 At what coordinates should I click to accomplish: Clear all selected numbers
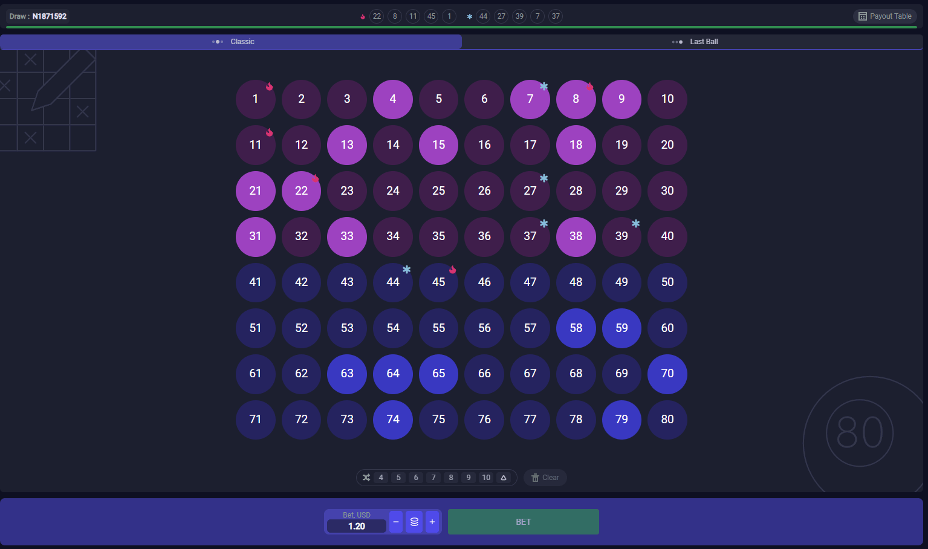(x=545, y=478)
